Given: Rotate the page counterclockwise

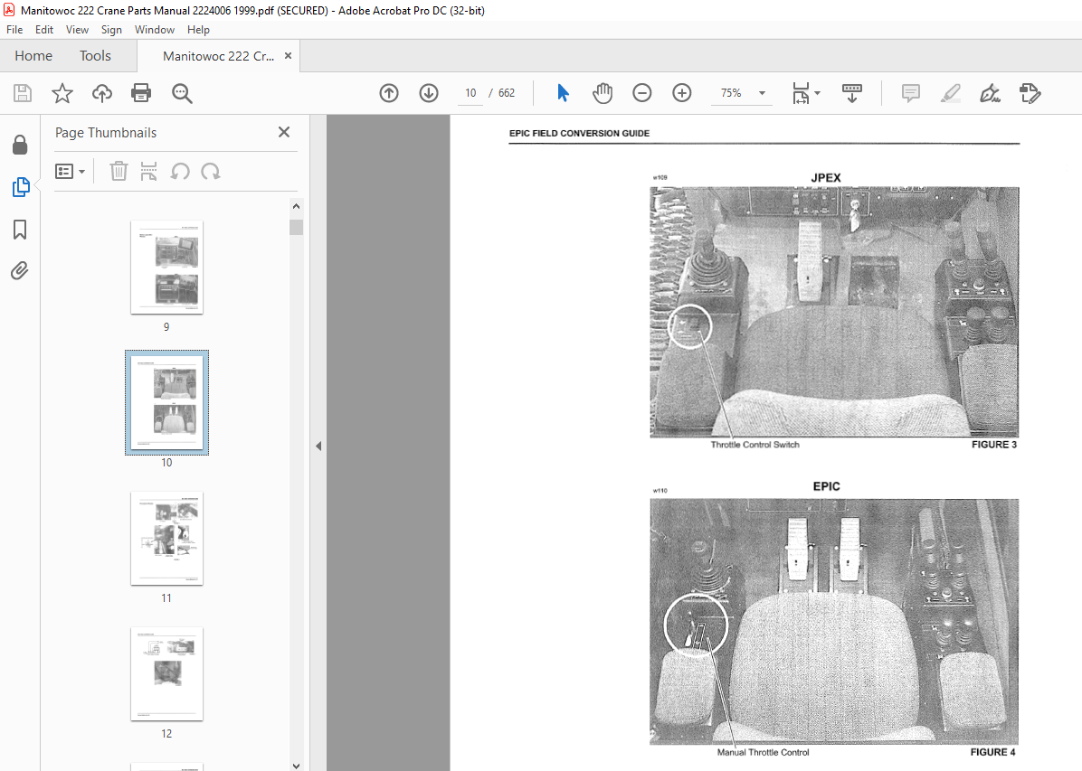Looking at the screenshot, I should pyautogui.click(x=180, y=171).
